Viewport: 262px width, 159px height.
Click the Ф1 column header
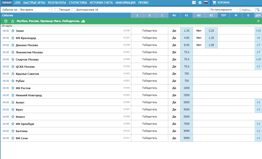click(x=174, y=15)
